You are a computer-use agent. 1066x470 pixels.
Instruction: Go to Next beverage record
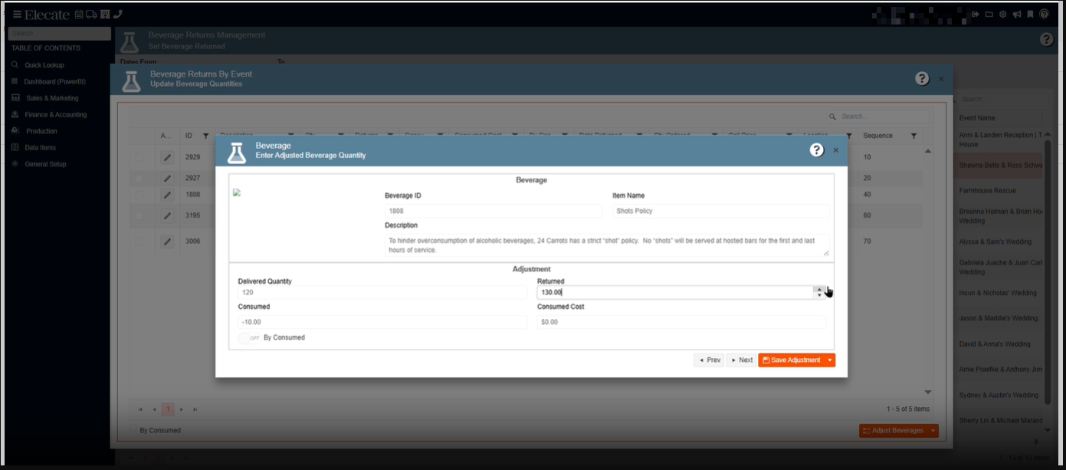[741, 360]
